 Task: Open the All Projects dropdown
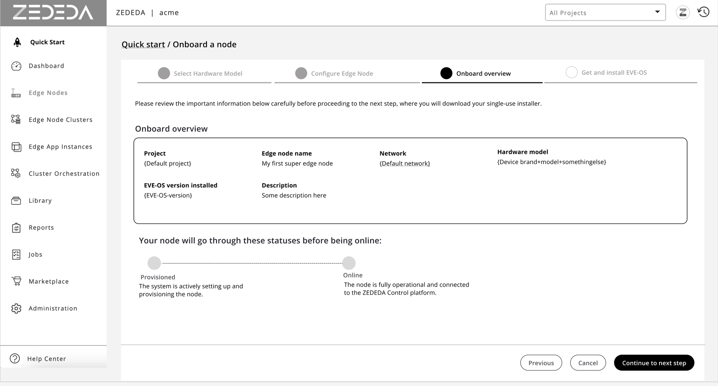pyautogui.click(x=605, y=12)
